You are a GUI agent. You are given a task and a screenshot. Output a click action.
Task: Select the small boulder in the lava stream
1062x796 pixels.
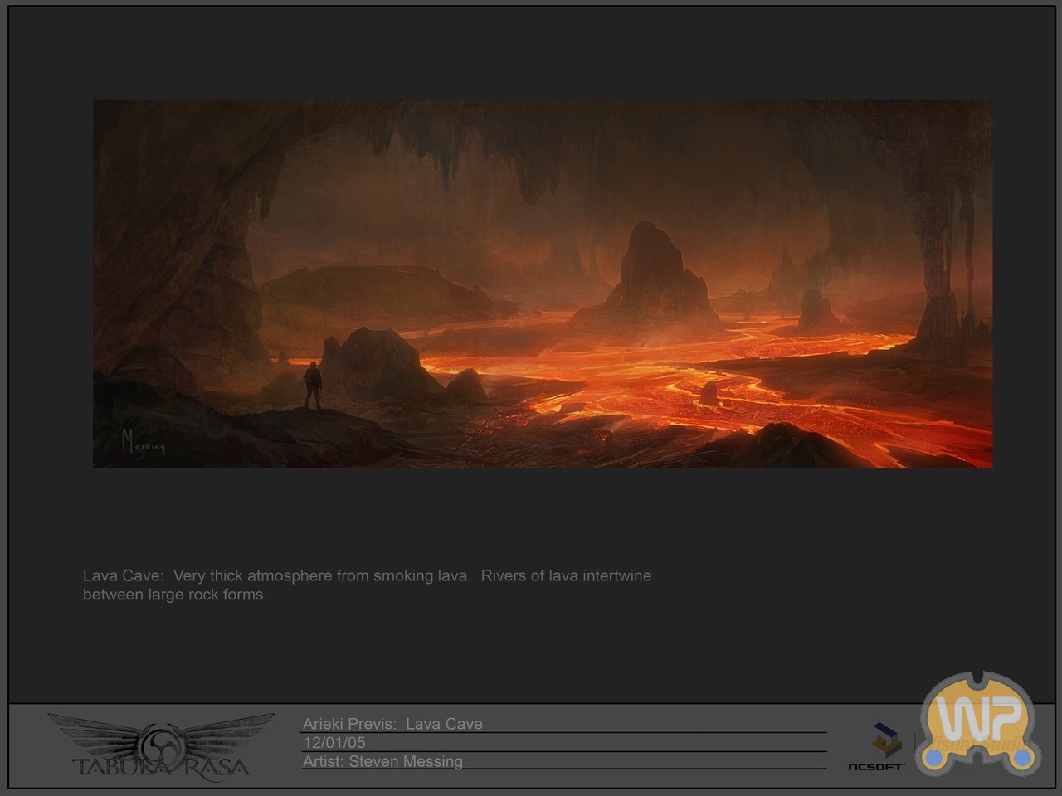pos(708,394)
